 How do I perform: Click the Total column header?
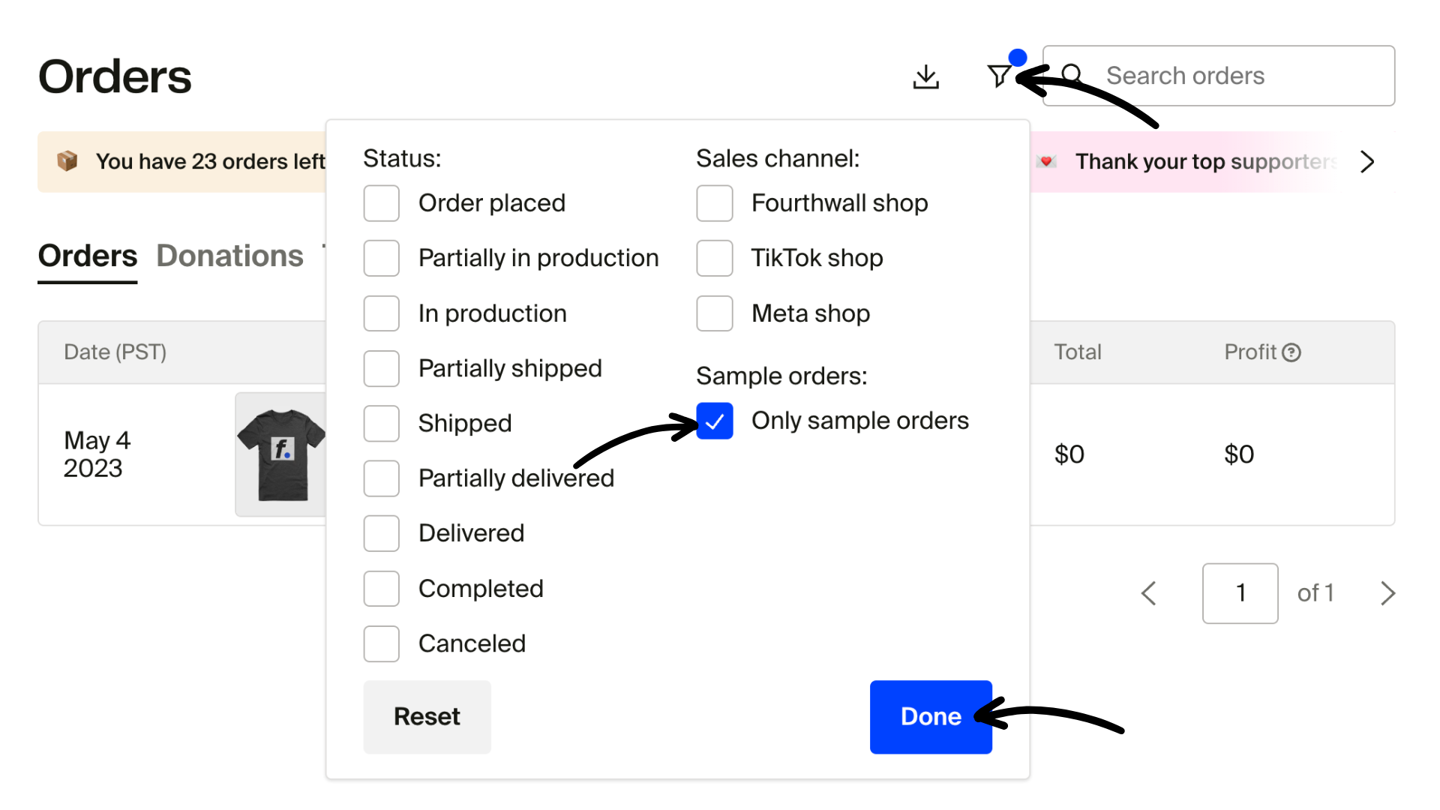pyautogui.click(x=1078, y=352)
